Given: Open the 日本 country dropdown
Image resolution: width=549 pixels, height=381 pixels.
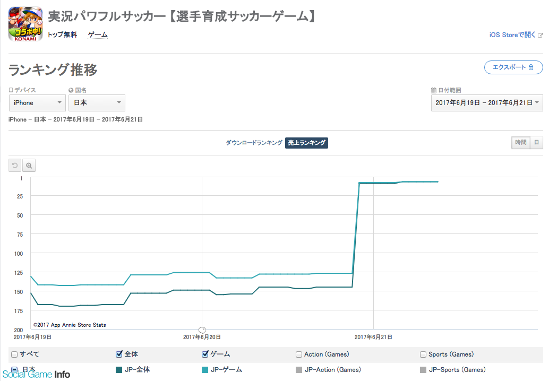Looking at the screenshot, I should (97, 103).
